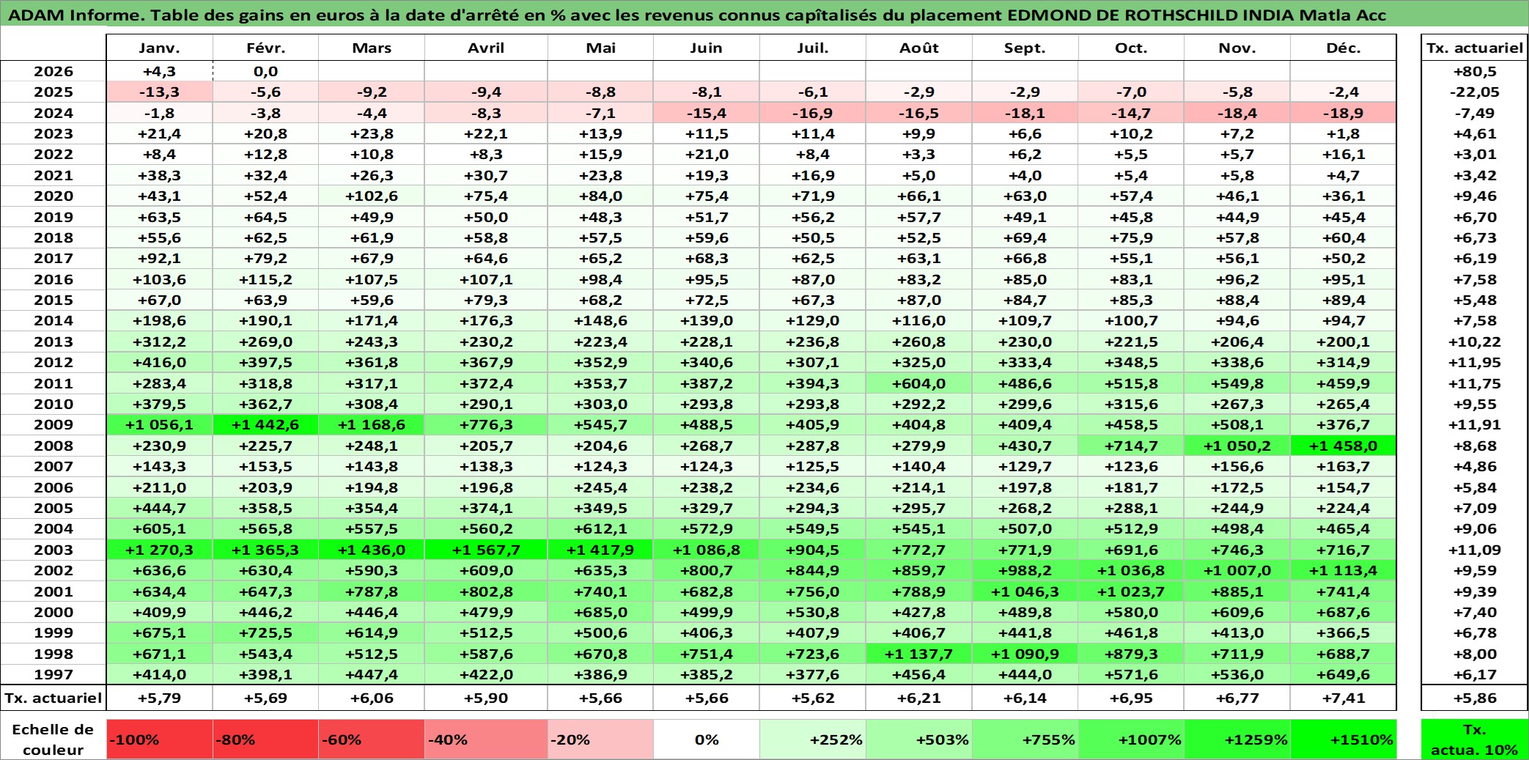Image resolution: width=1529 pixels, height=760 pixels.
Task: Click the +5,86 overall actuarial rate
Action: pos(1475,698)
